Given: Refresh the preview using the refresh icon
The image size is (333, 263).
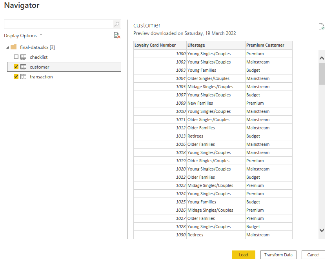Looking at the screenshot, I should coord(322,27).
